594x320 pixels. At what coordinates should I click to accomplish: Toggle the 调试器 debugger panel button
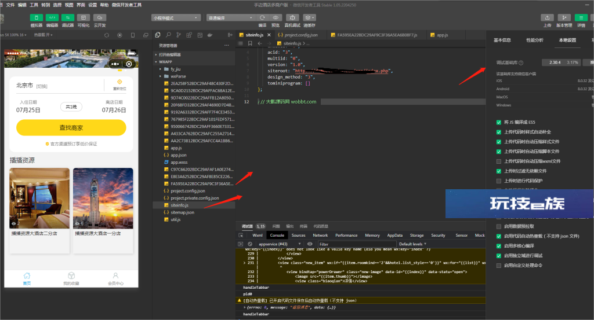pos(68,17)
